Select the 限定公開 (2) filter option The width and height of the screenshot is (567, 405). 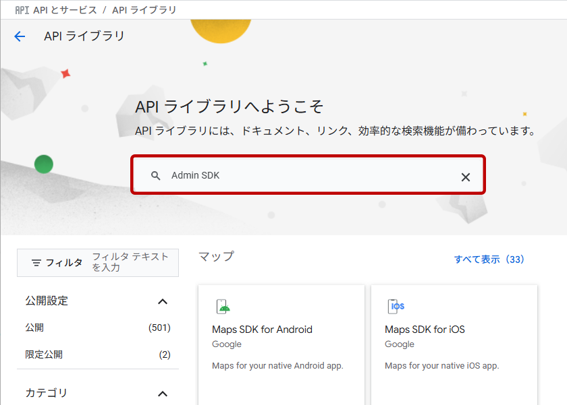click(x=44, y=354)
